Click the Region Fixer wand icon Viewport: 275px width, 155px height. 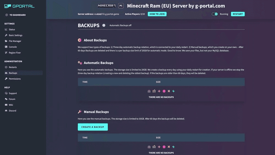coord(6,53)
